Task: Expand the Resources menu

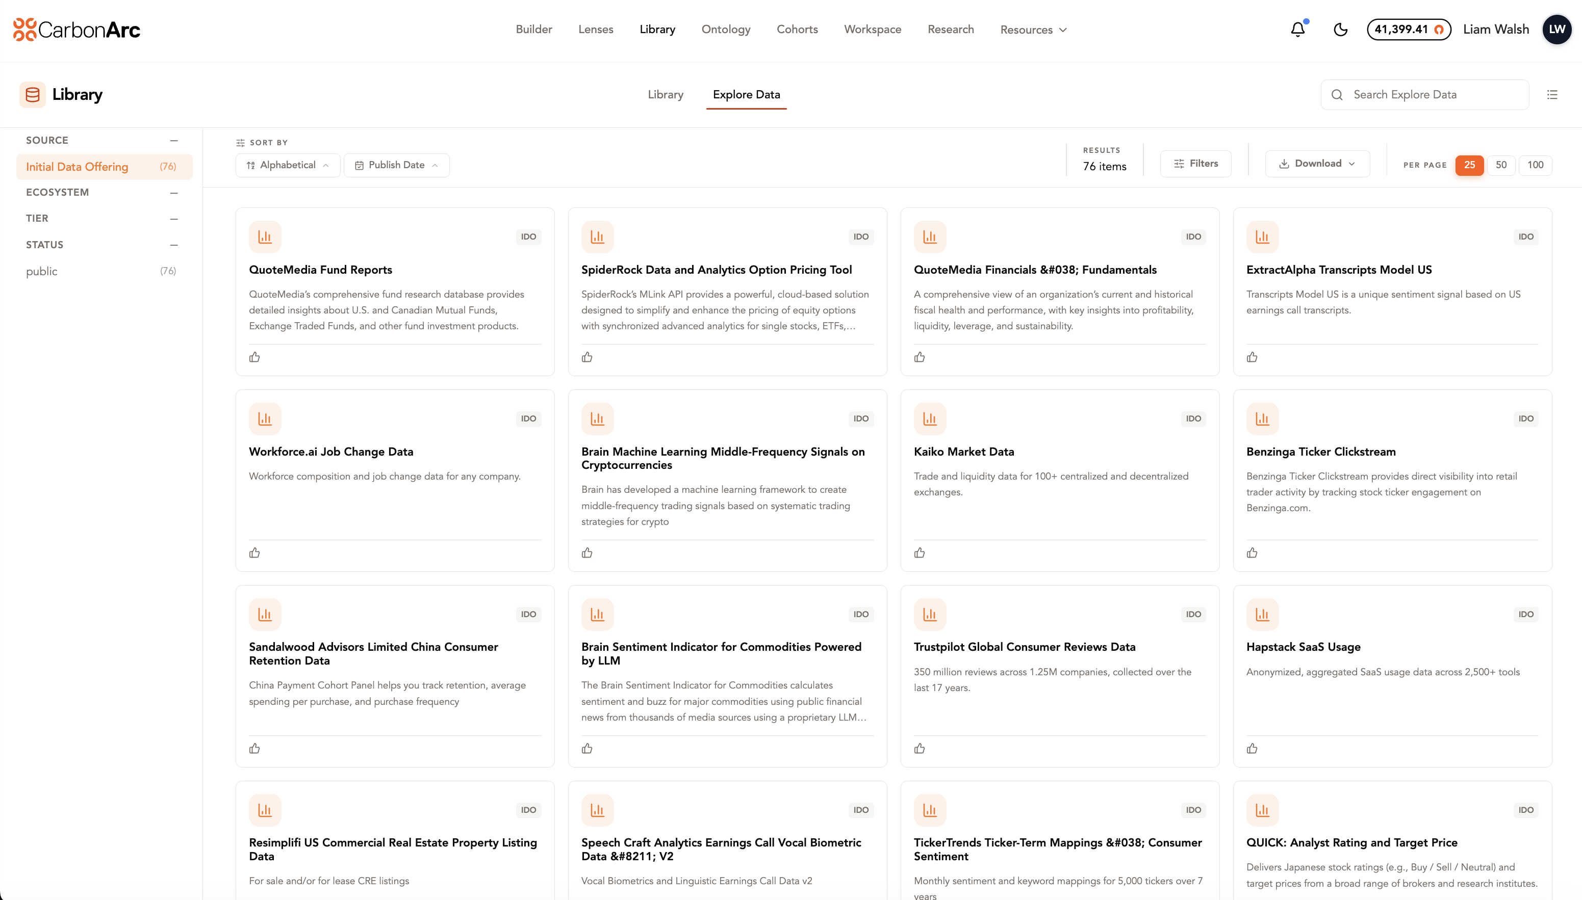Action: [x=1033, y=30]
